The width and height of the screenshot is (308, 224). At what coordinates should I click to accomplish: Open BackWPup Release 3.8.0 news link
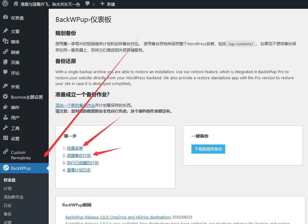click(x=118, y=217)
